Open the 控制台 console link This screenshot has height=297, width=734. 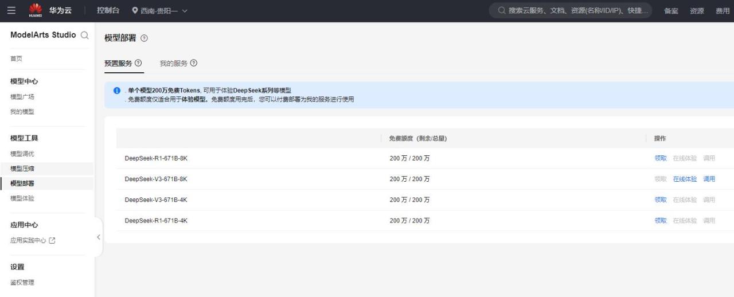click(108, 11)
